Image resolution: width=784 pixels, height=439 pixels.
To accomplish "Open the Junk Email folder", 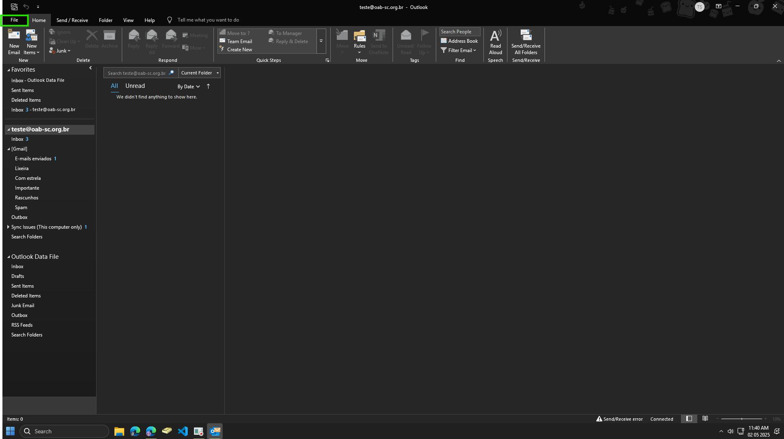I will coord(23,306).
